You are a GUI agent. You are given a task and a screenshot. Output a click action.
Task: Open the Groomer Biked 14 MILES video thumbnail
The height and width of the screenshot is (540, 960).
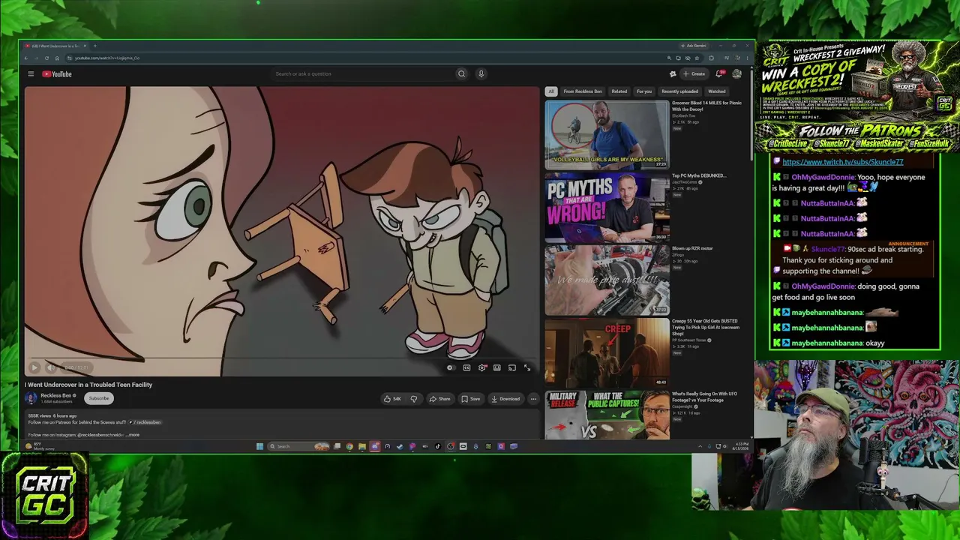point(607,135)
